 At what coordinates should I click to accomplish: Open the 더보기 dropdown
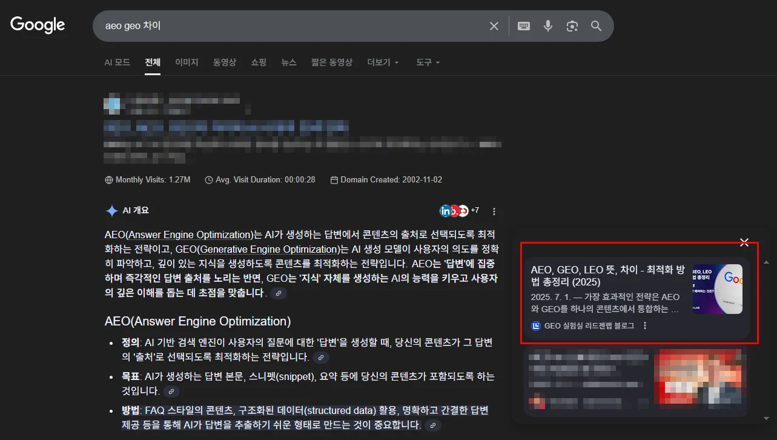tap(383, 62)
